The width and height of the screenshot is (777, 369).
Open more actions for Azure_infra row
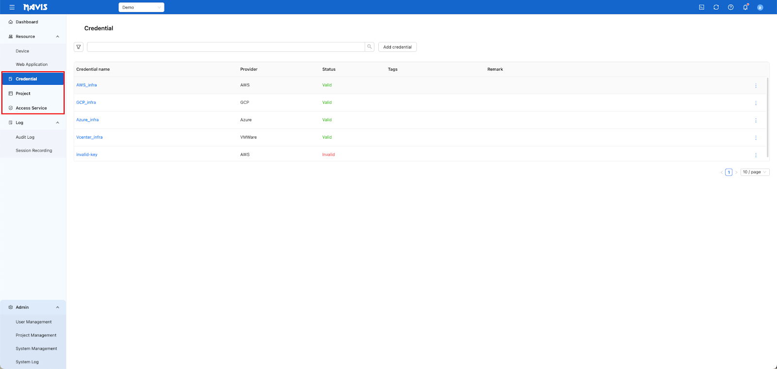click(756, 120)
